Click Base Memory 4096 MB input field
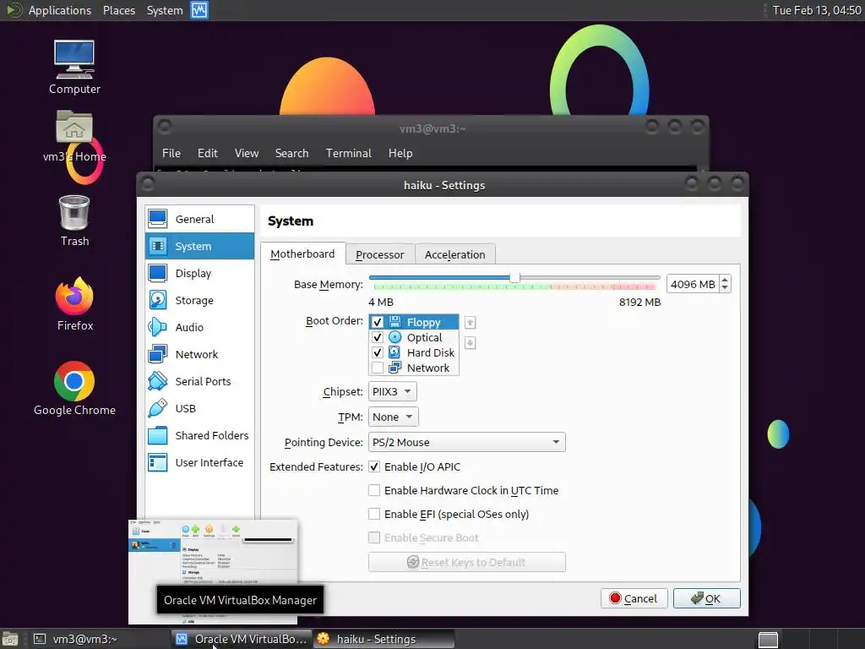Viewport: 865px width, 649px height. pos(693,284)
